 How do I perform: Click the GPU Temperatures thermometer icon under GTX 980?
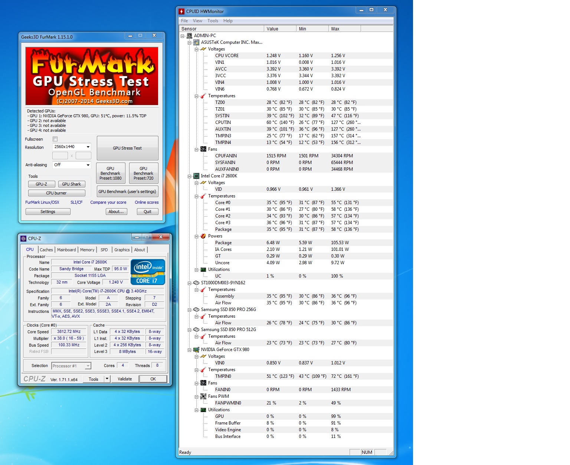point(203,370)
